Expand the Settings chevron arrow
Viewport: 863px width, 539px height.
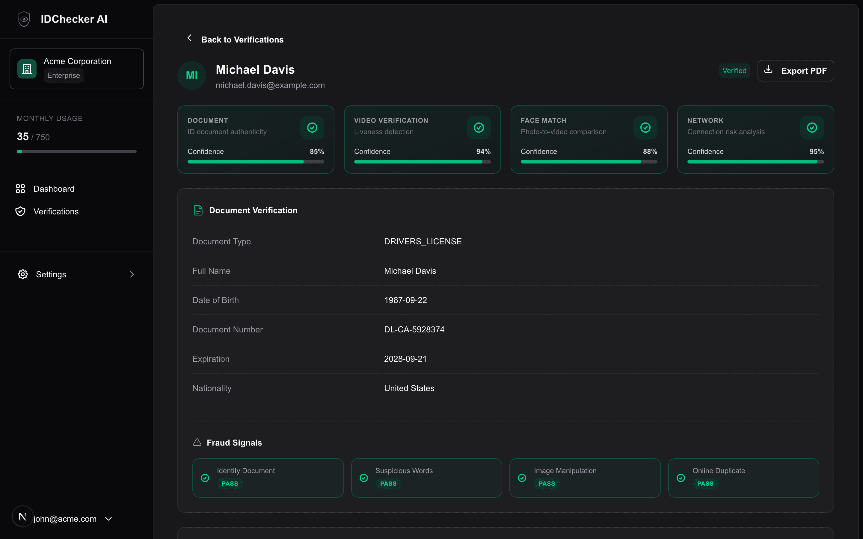point(132,274)
